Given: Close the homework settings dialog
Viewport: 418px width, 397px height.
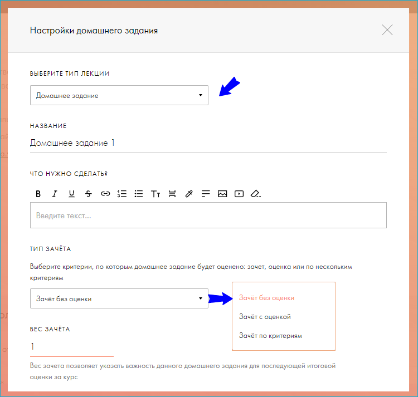Looking at the screenshot, I should [x=387, y=30].
